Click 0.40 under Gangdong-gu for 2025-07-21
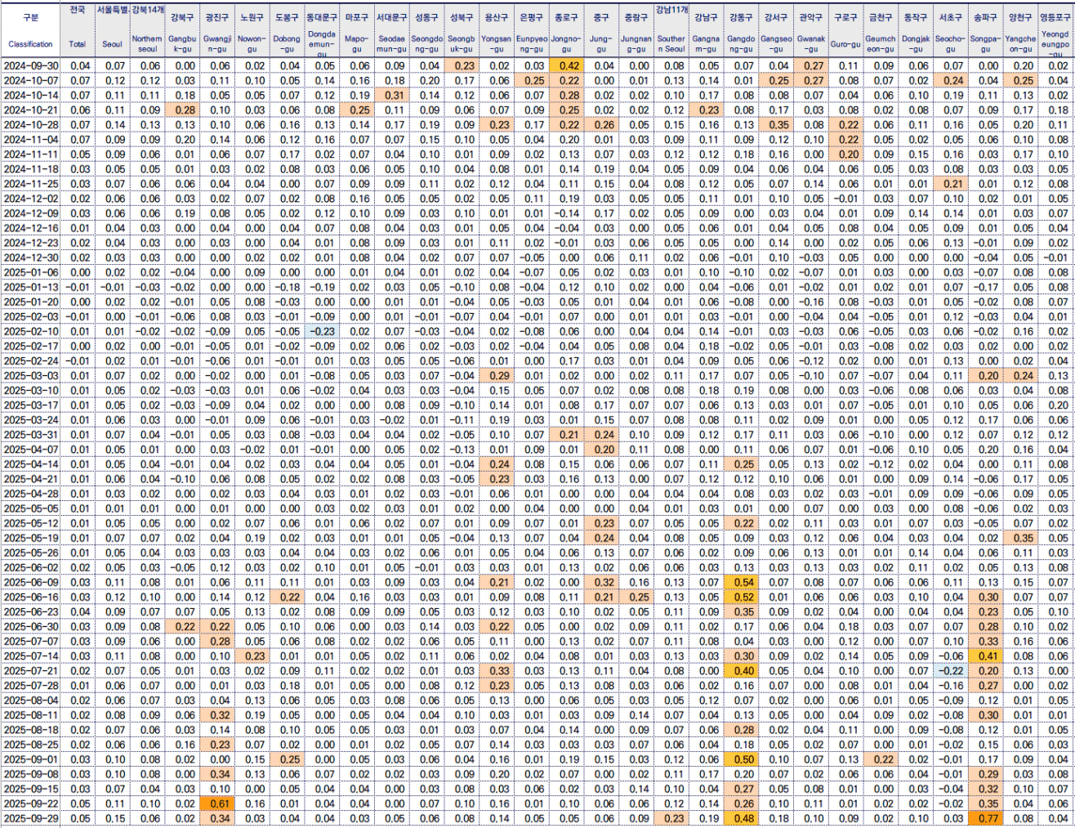The height and width of the screenshot is (828, 1075). (x=741, y=670)
